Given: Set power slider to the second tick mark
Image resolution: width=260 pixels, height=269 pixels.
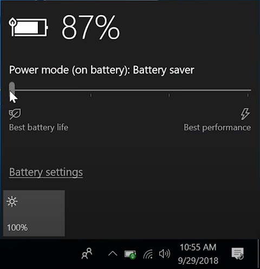Looking at the screenshot, I should [x=91, y=90].
